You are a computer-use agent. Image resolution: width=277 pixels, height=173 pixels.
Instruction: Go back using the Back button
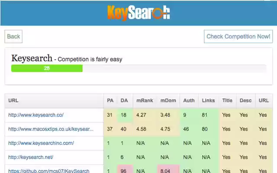(13, 36)
